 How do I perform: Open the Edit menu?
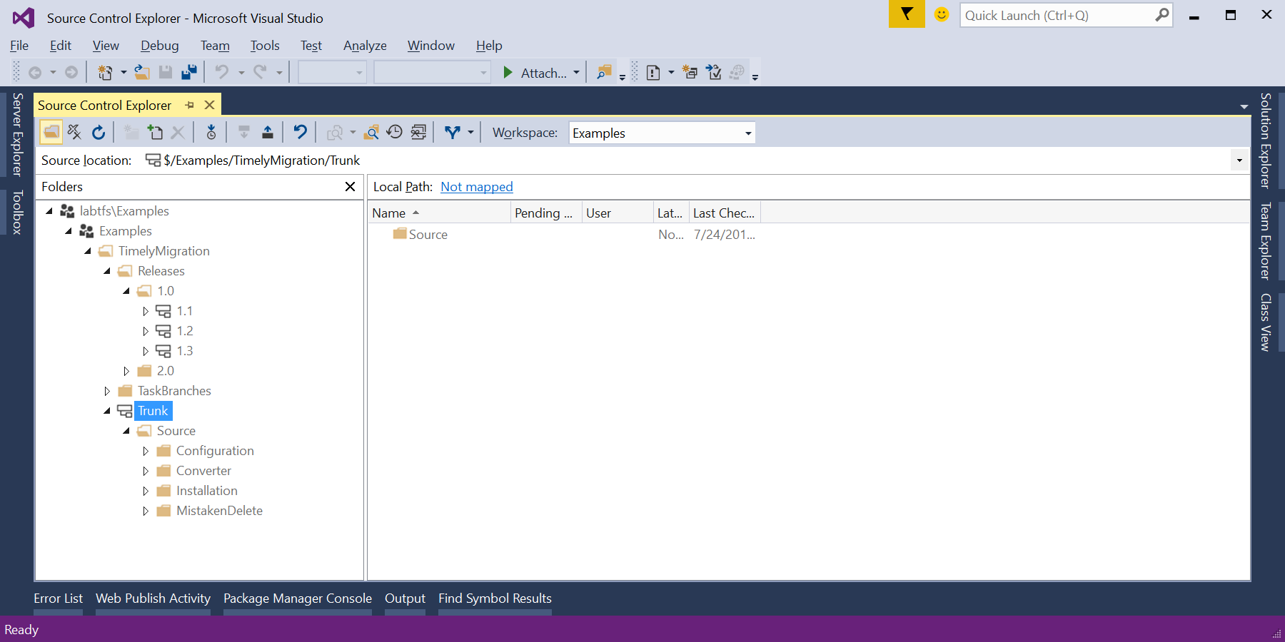pyautogui.click(x=61, y=46)
